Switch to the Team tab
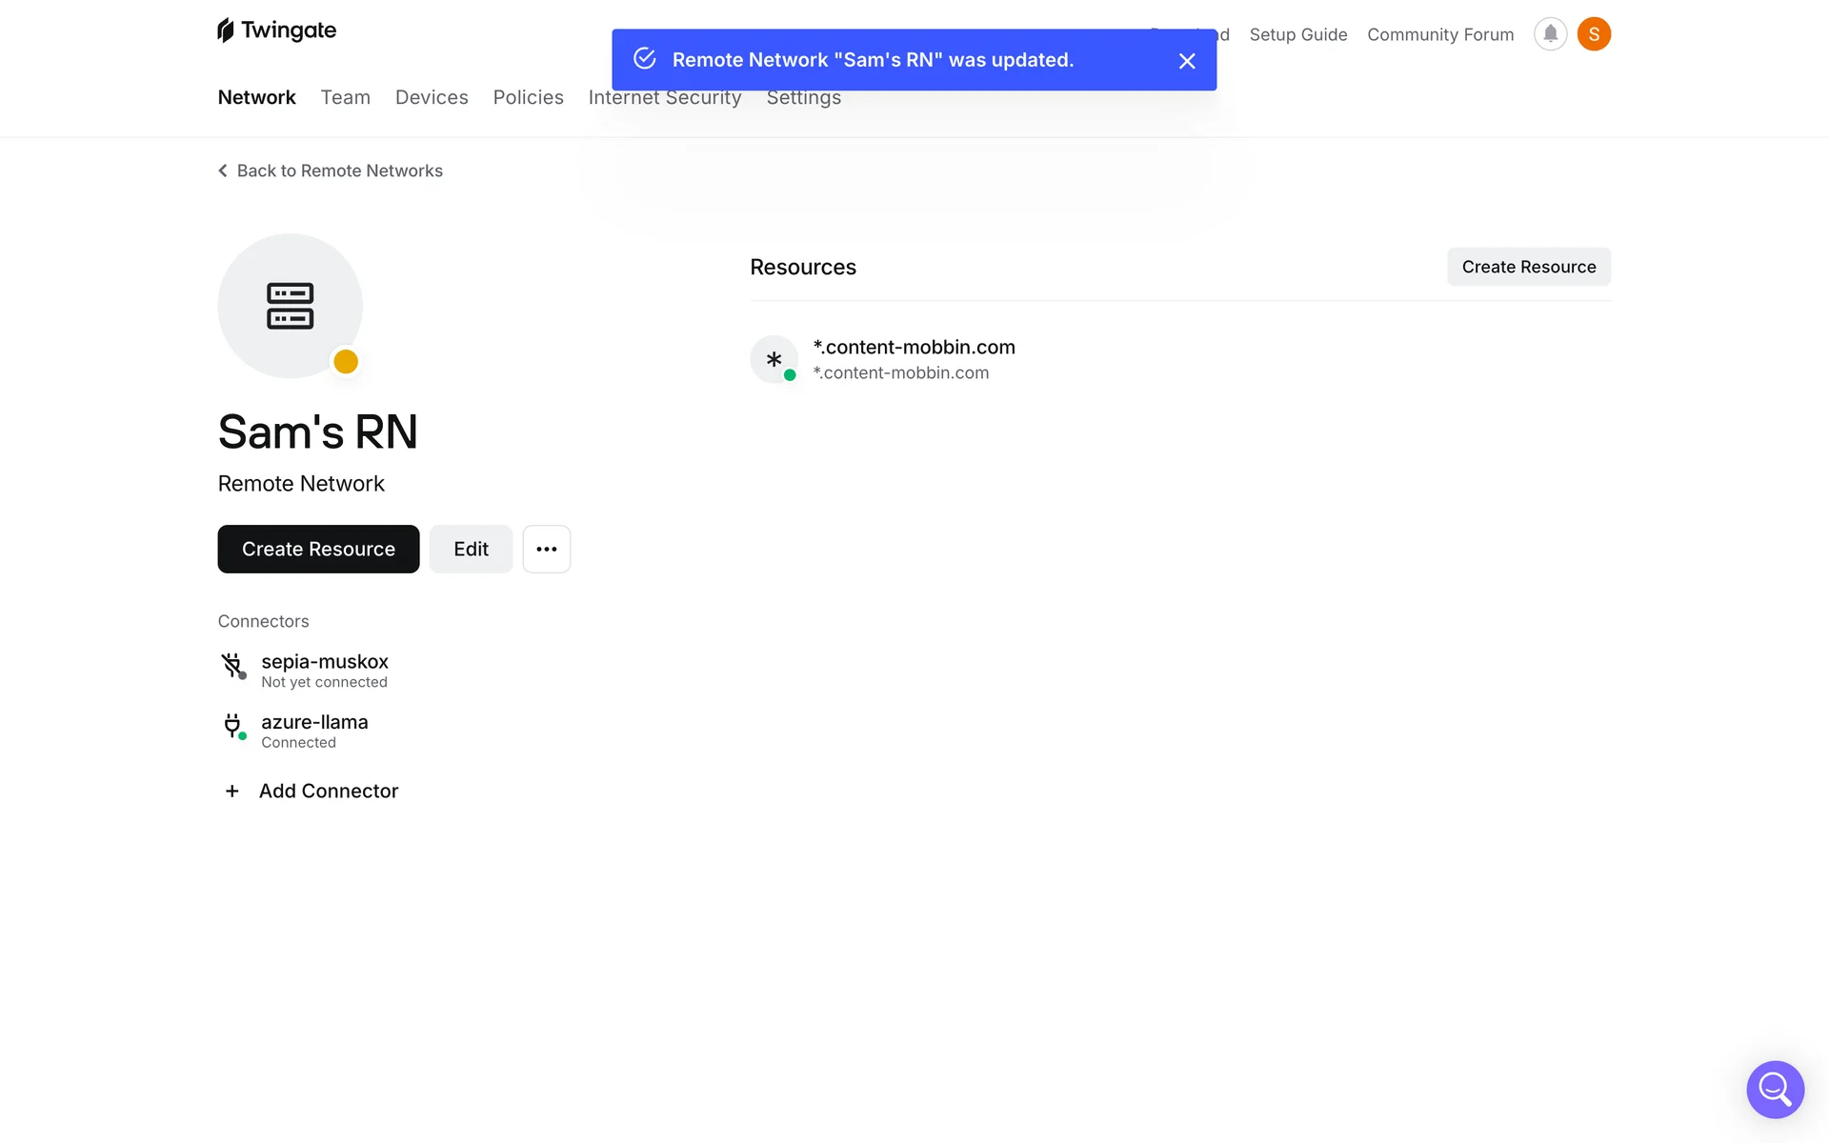Viewport: 1829px width, 1143px height. click(345, 97)
